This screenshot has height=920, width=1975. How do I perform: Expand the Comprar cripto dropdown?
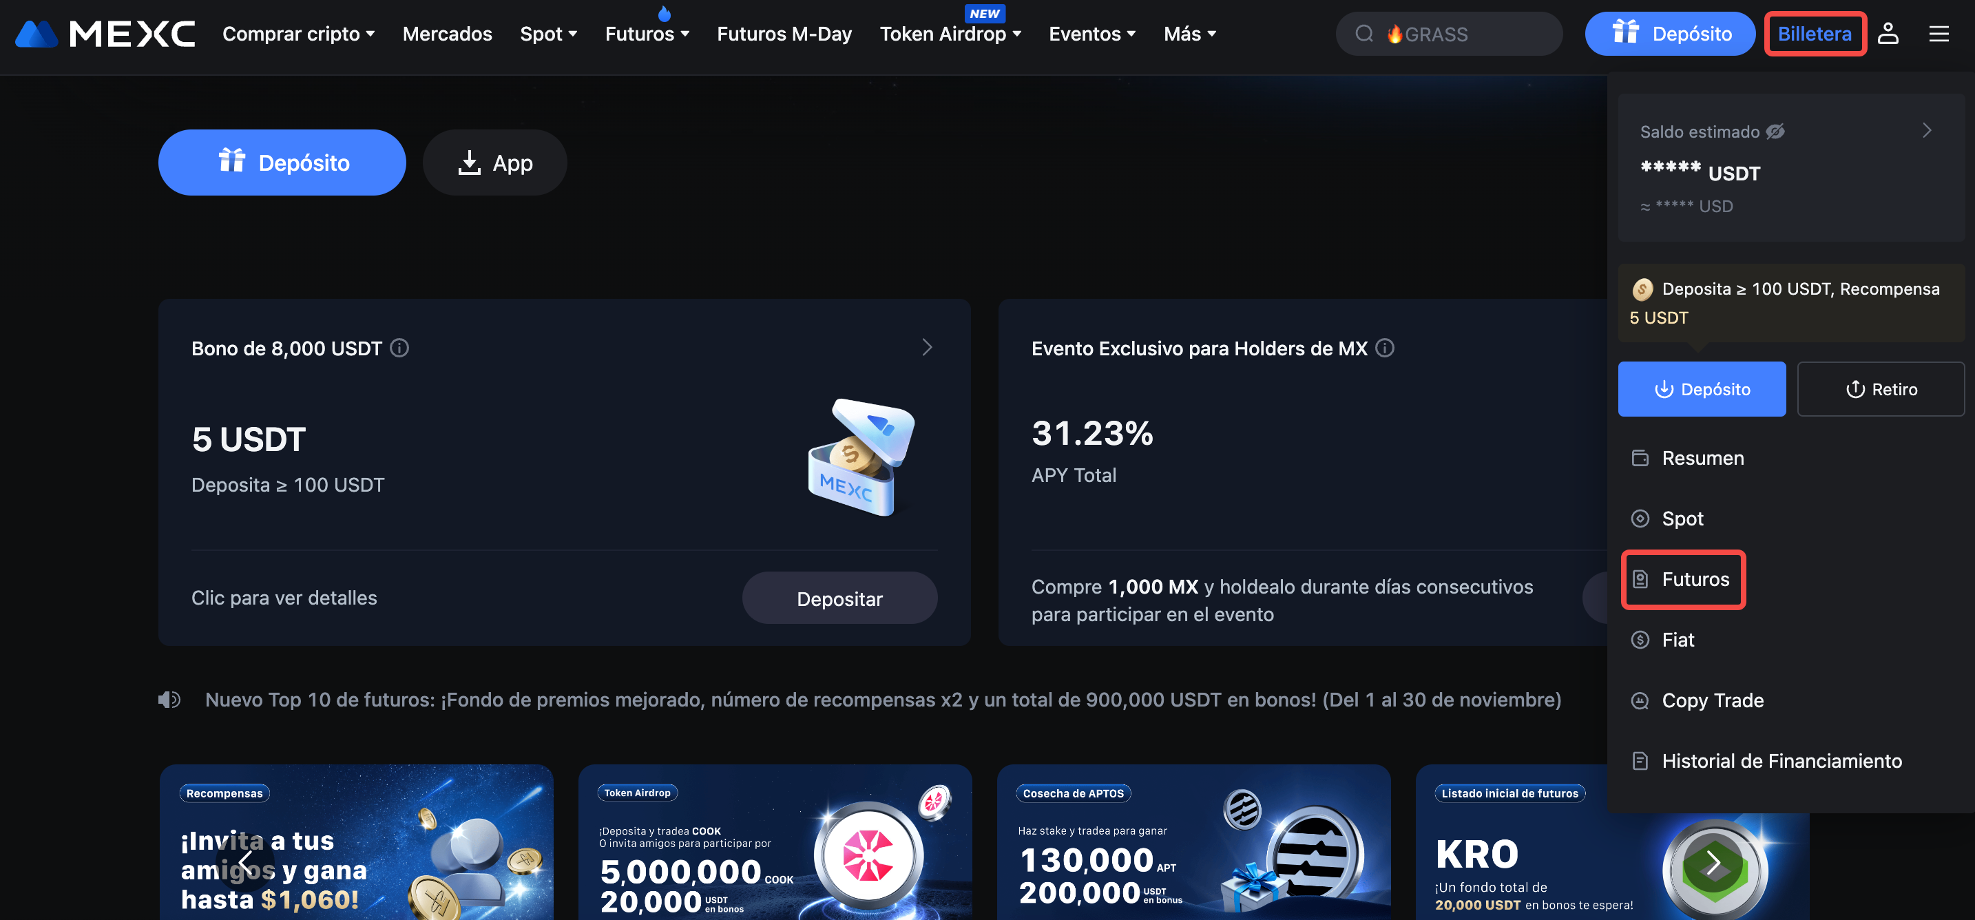pyautogui.click(x=298, y=34)
